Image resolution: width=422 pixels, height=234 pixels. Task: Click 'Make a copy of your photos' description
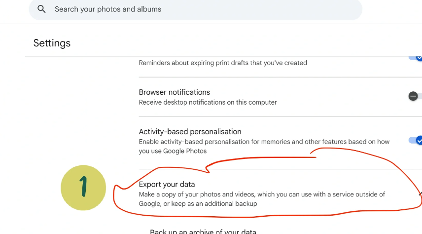[262, 199]
